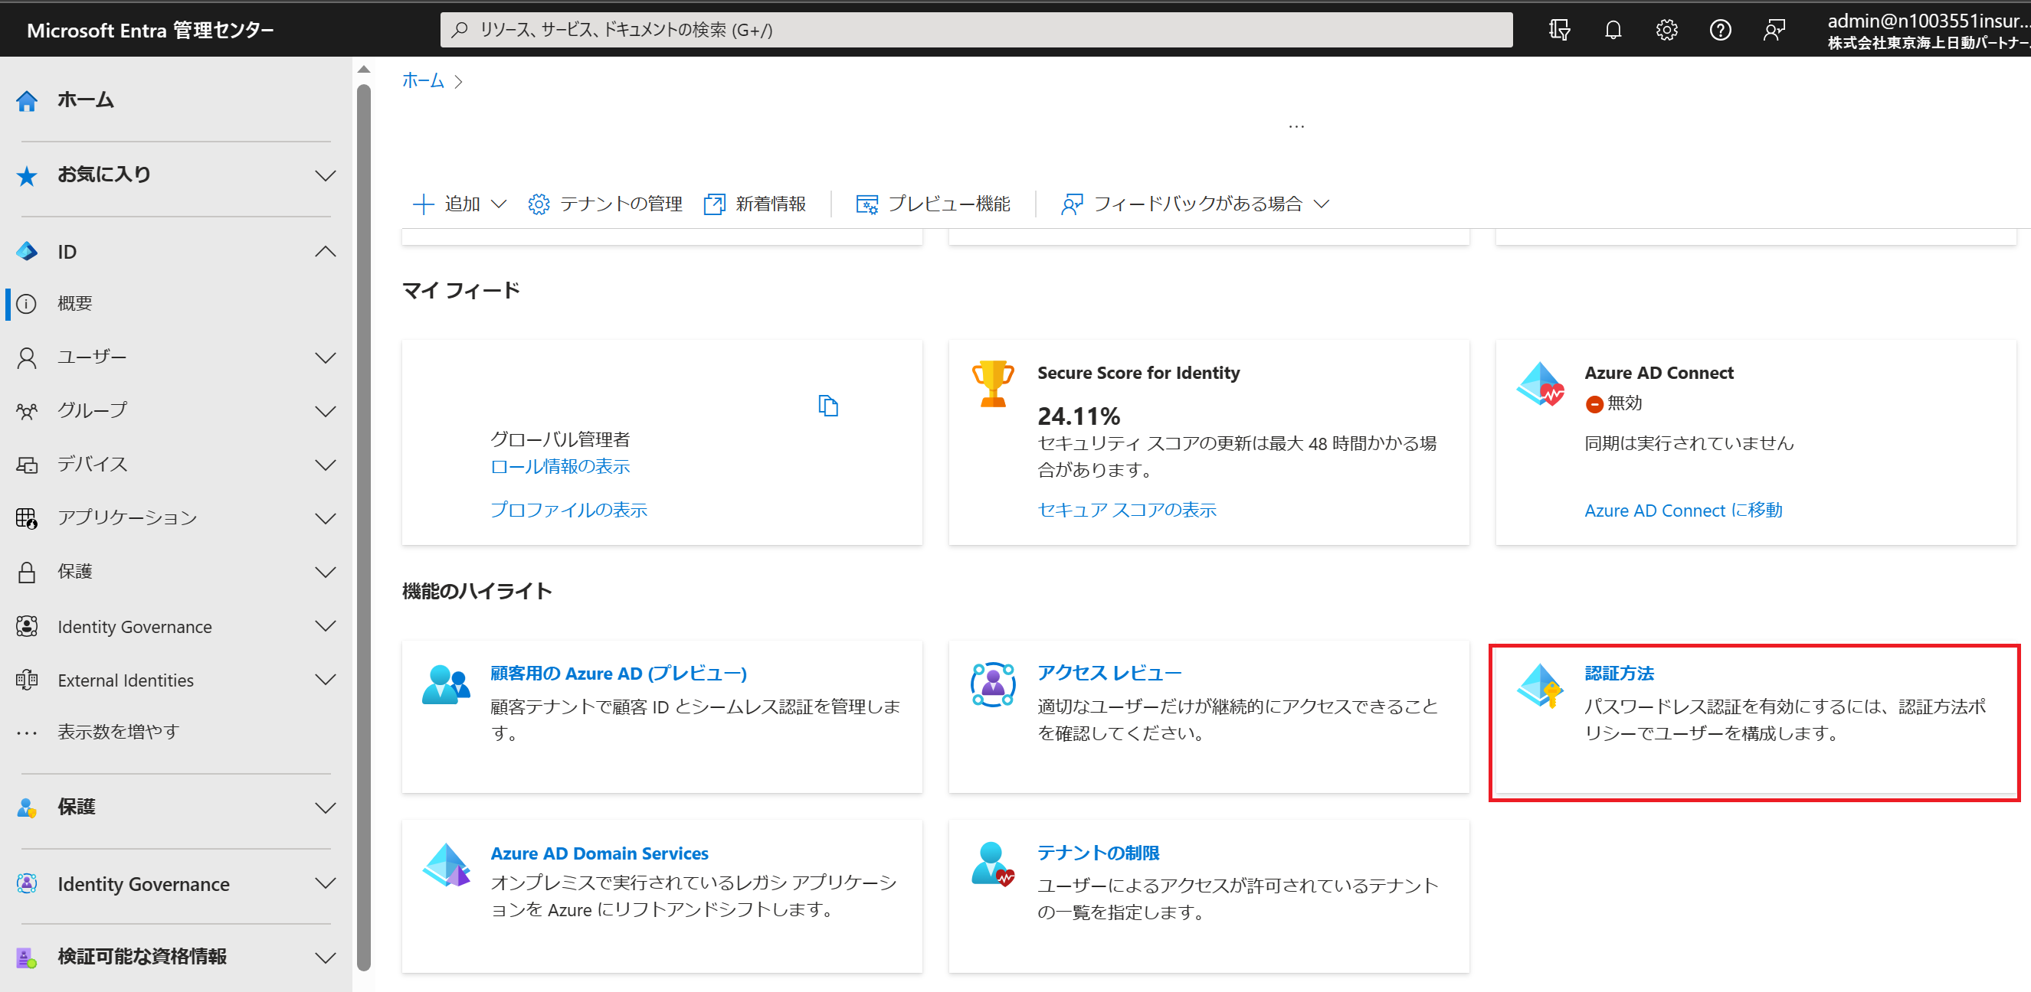The width and height of the screenshot is (2031, 992).
Task: Click 表示数を増やす in the sidebar
Action: coord(118,732)
